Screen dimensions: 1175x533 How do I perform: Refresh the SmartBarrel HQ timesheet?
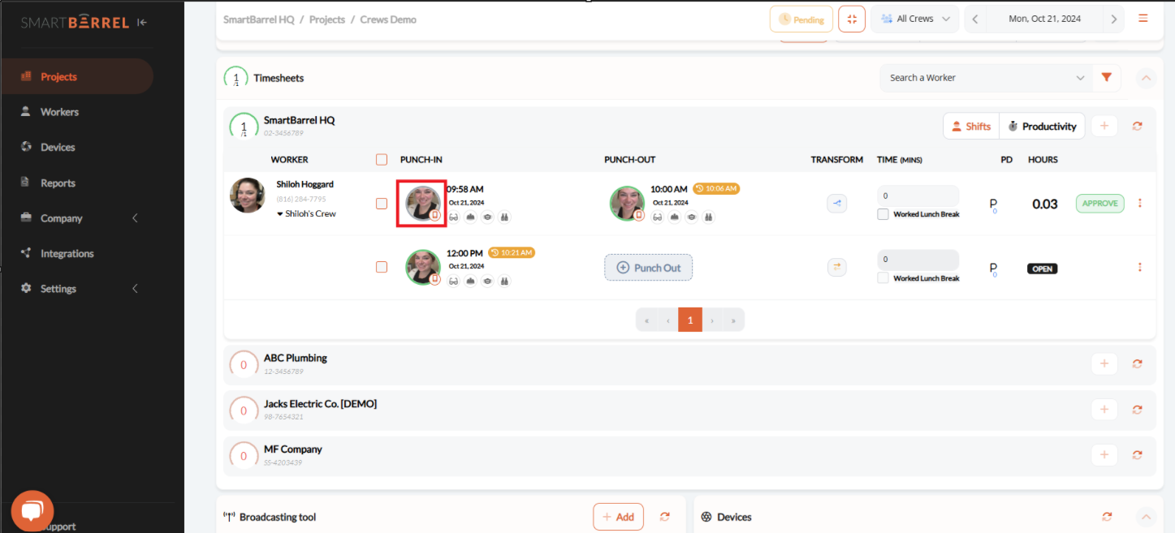pos(1137,127)
